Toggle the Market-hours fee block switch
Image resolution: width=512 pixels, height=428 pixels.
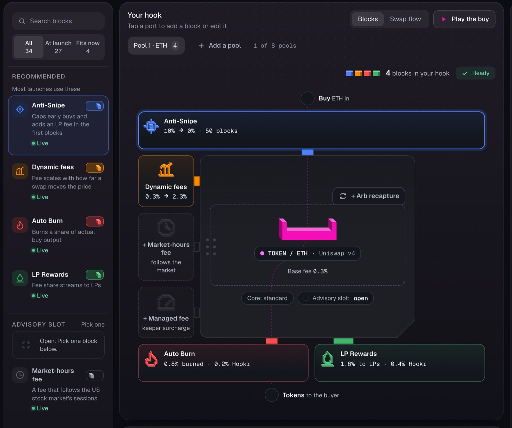click(95, 376)
